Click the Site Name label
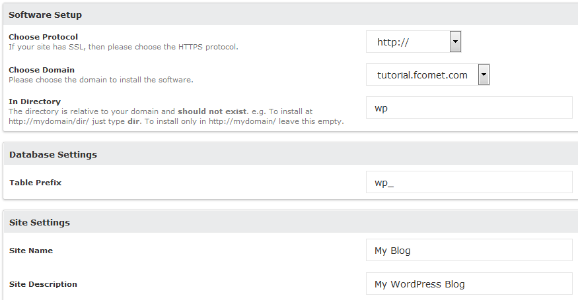 (x=31, y=251)
